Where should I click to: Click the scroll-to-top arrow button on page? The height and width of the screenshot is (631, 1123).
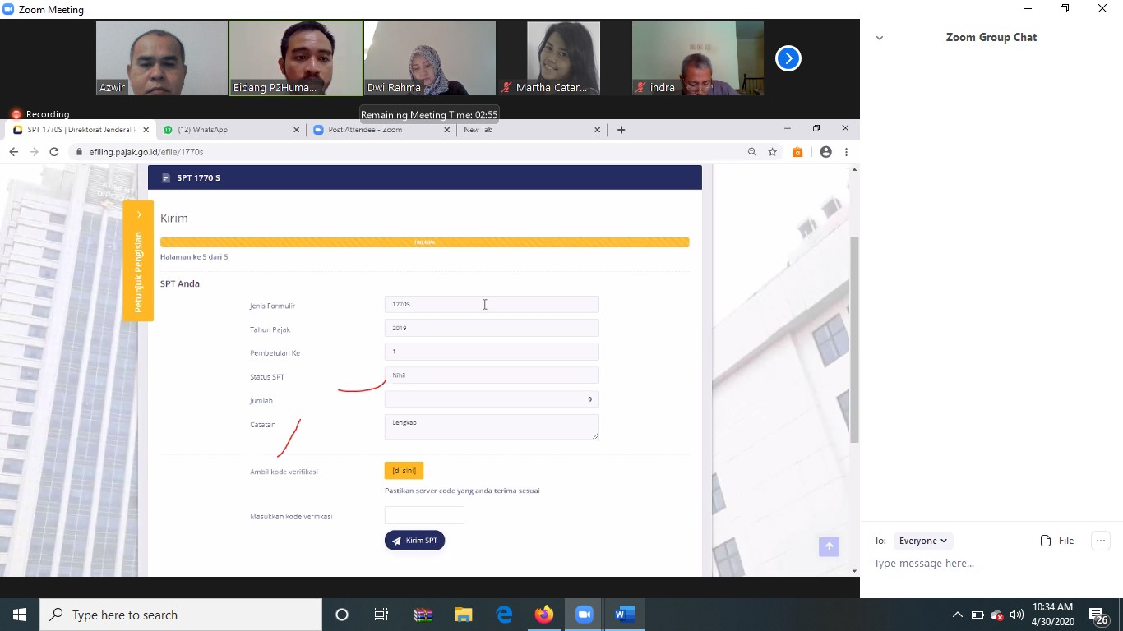coord(829,546)
